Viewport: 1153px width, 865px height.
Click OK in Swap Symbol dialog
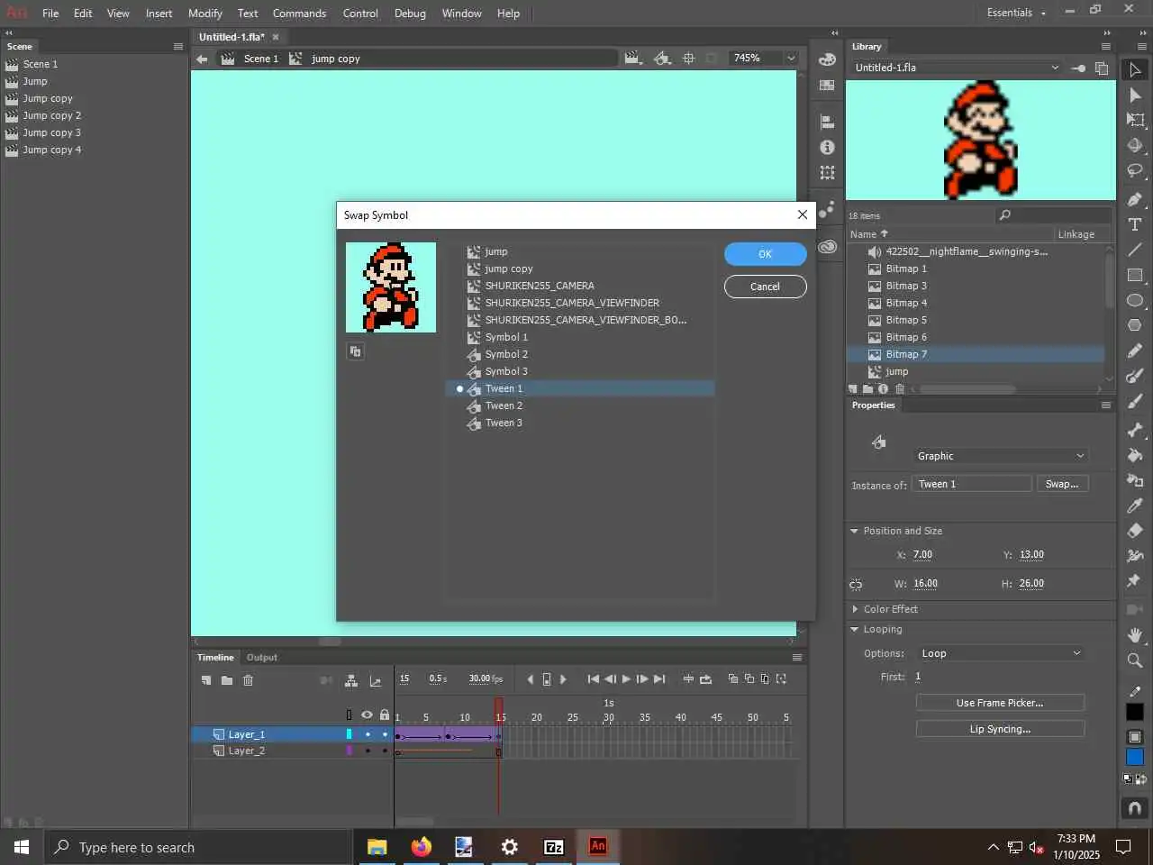[x=765, y=254]
